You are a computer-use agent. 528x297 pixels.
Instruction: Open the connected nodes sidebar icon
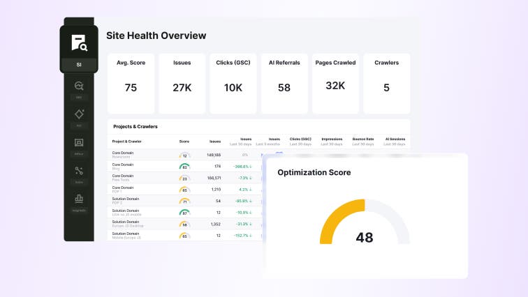pos(79,171)
